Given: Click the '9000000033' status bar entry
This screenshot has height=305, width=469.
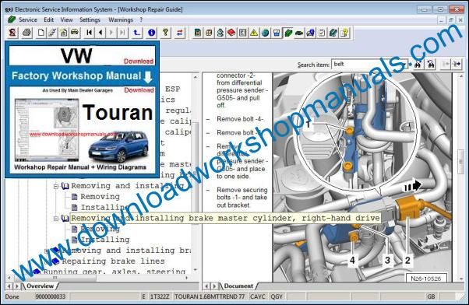Looking at the screenshot, I should 50,296.
